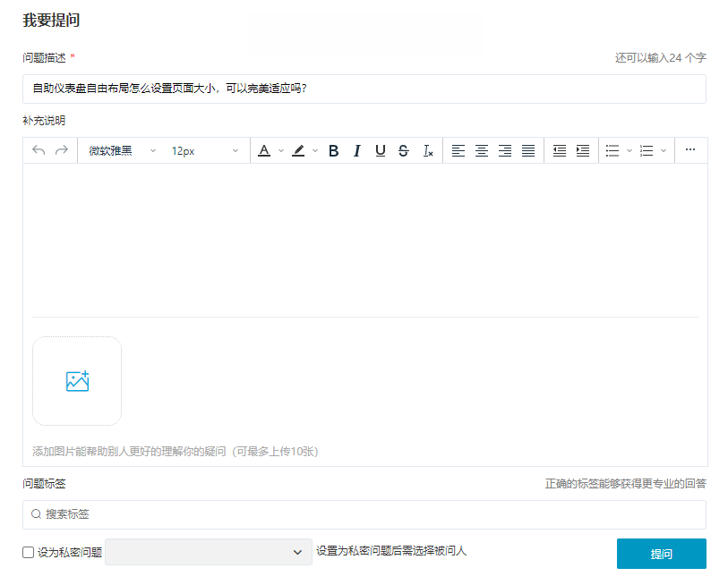Focus the 补充说明 rich text editing area

pyautogui.click(x=364, y=240)
